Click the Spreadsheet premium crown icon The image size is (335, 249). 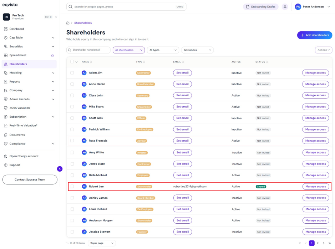click(52, 55)
